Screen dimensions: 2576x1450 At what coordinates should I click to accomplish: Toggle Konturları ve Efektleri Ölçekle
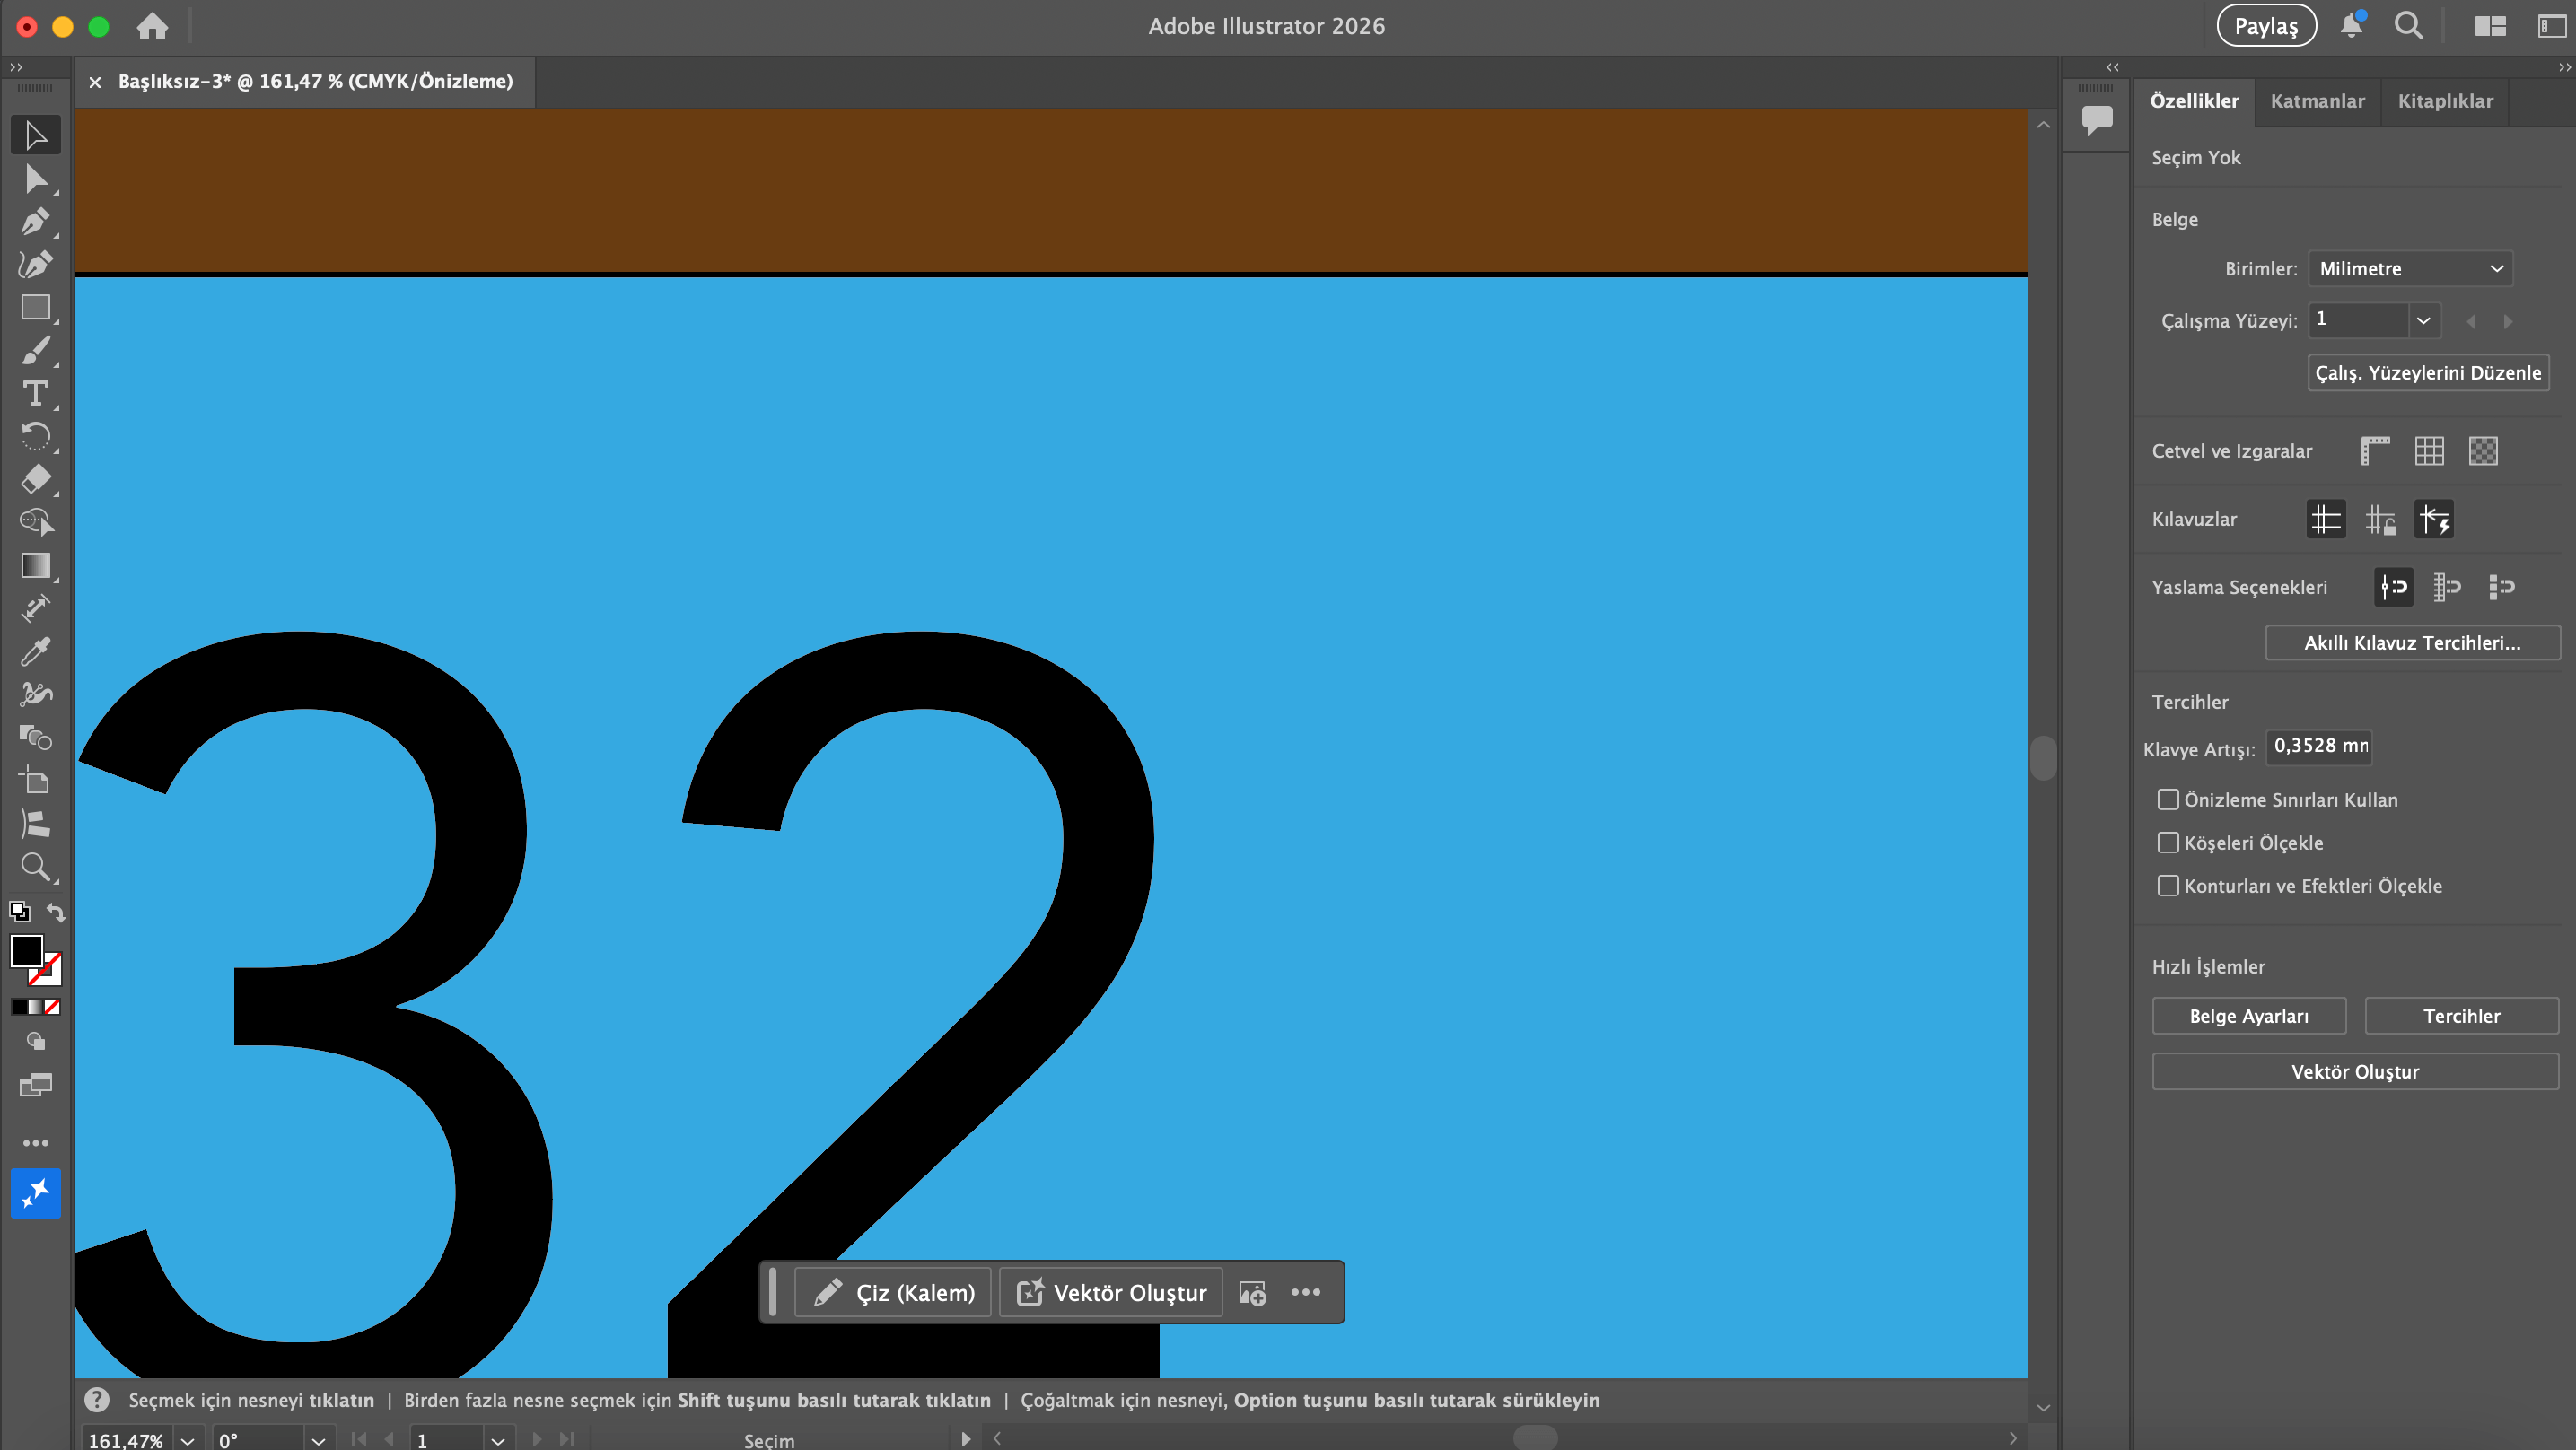[x=2167, y=886]
